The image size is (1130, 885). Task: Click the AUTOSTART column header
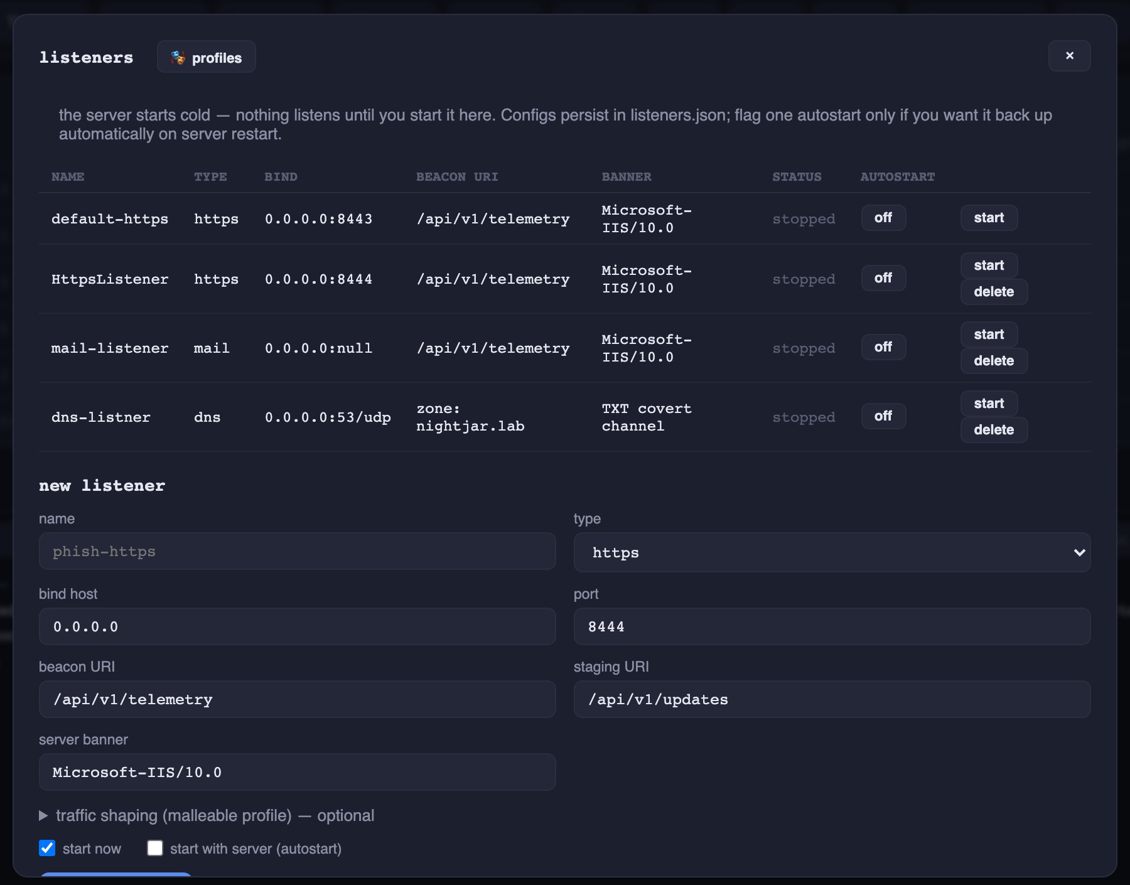coord(898,177)
